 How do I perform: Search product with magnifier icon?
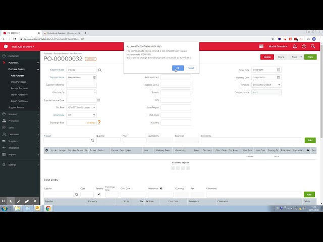click(92, 140)
